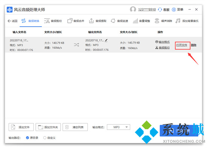This screenshot has height=148, width=207.
Task: Switch to the 音频剪切 tab
Action: pos(53,21)
